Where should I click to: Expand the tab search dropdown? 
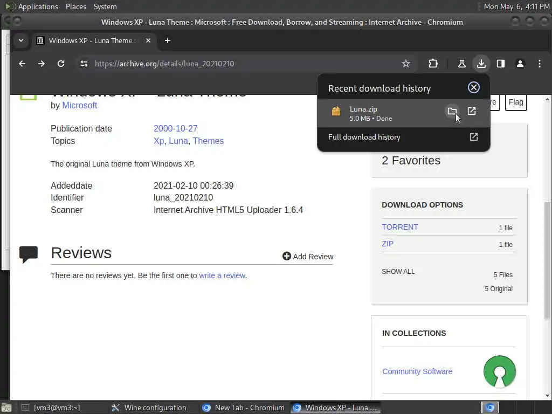pyautogui.click(x=21, y=40)
